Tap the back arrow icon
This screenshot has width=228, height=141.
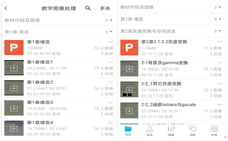(6, 8)
